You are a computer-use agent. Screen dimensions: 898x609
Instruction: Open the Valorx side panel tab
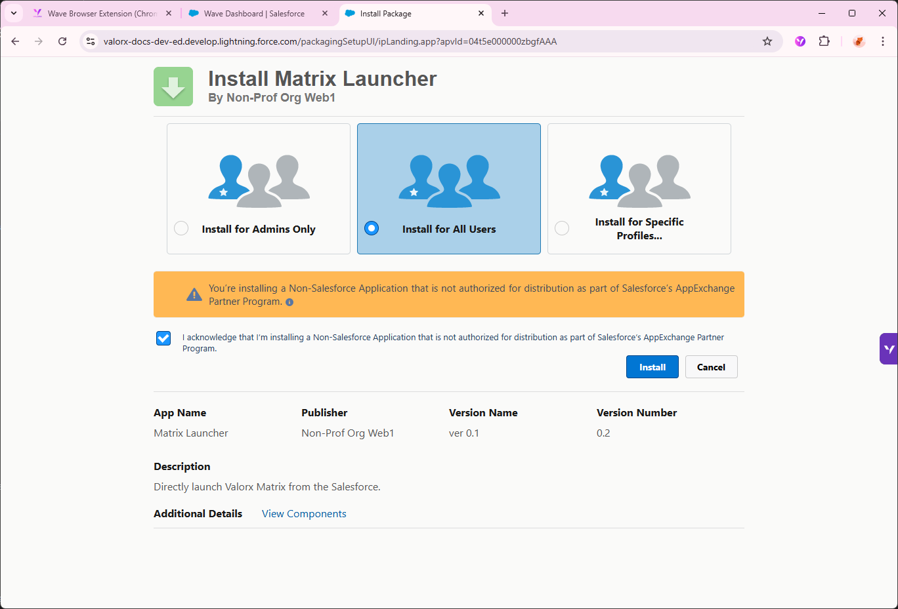pyautogui.click(x=889, y=349)
